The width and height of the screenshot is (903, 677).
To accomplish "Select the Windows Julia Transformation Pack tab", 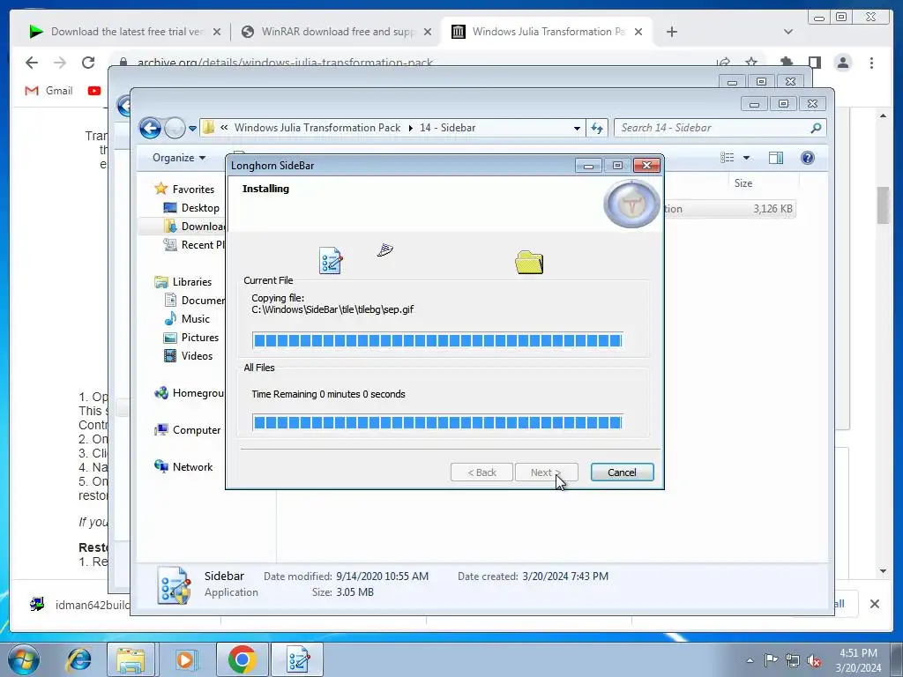I will (x=547, y=32).
